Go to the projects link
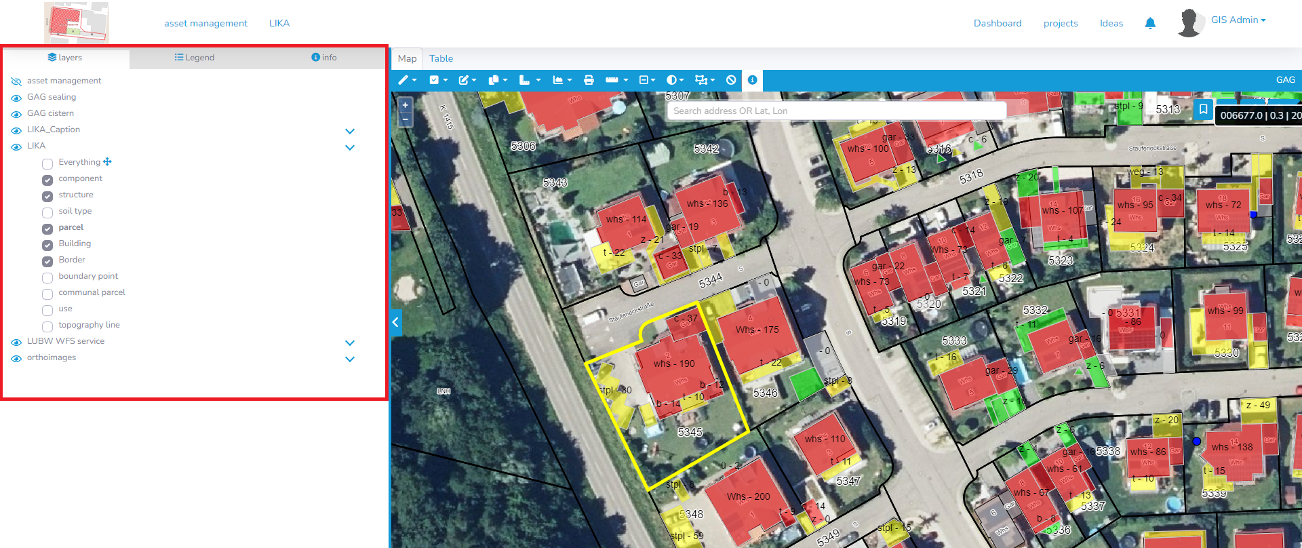The height and width of the screenshot is (548, 1302). [1061, 23]
